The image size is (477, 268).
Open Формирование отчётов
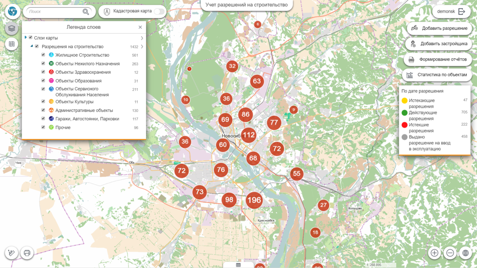(x=438, y=60)
